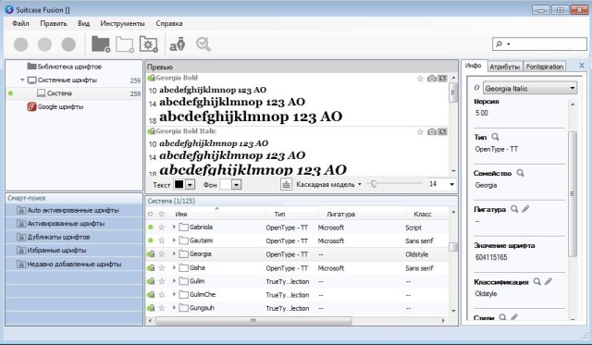
Task: Select Google шрифты library
Action: point(60,106)
